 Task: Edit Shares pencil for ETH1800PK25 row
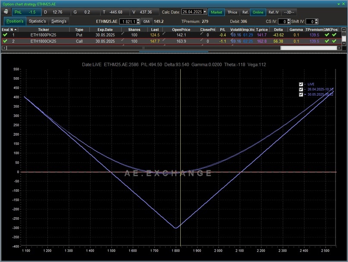[122, 34]
